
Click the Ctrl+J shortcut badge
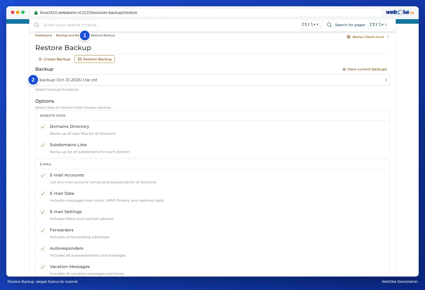[x=378, y=25]
